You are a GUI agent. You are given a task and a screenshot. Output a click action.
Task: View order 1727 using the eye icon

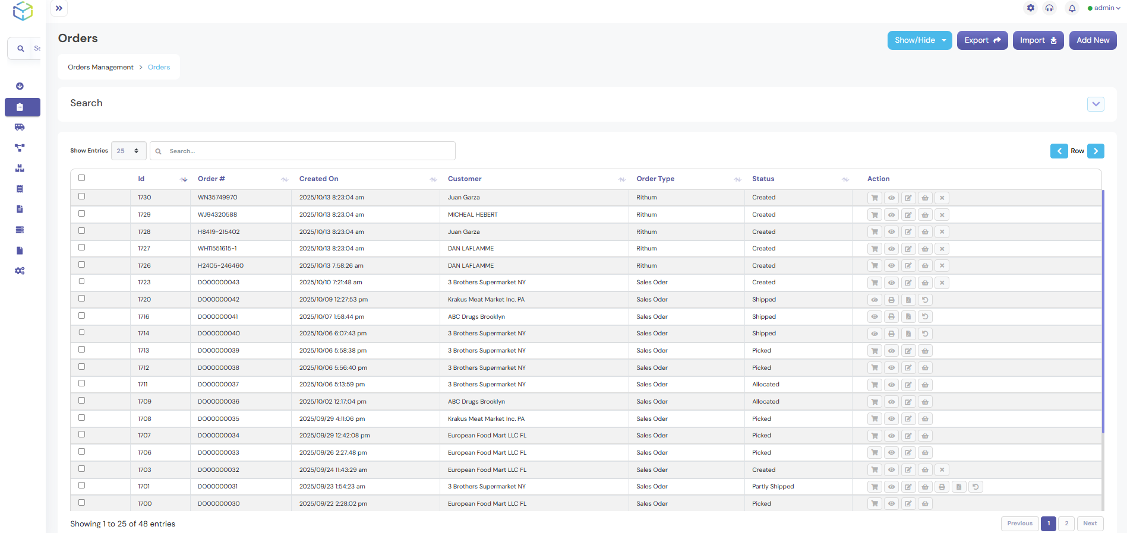tap(891, 249)
